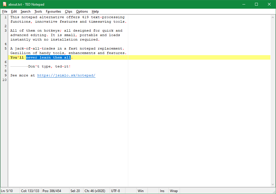Open the Favourites menu
Screen dimensions: 276x194
coord(53,11)
